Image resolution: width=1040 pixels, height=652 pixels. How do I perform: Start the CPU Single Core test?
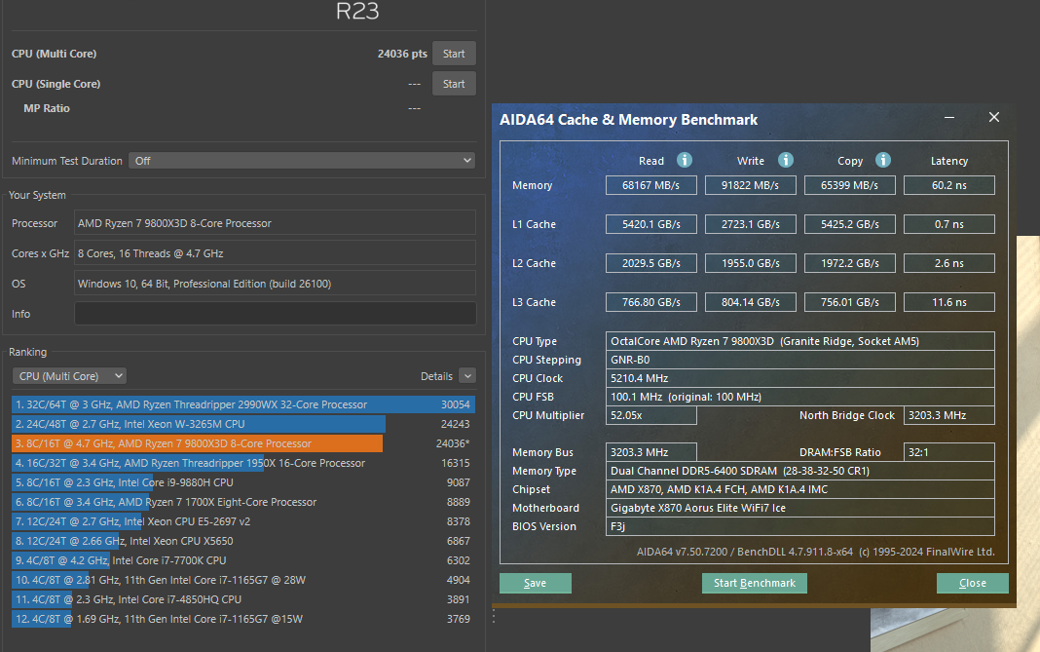(454, 84)
